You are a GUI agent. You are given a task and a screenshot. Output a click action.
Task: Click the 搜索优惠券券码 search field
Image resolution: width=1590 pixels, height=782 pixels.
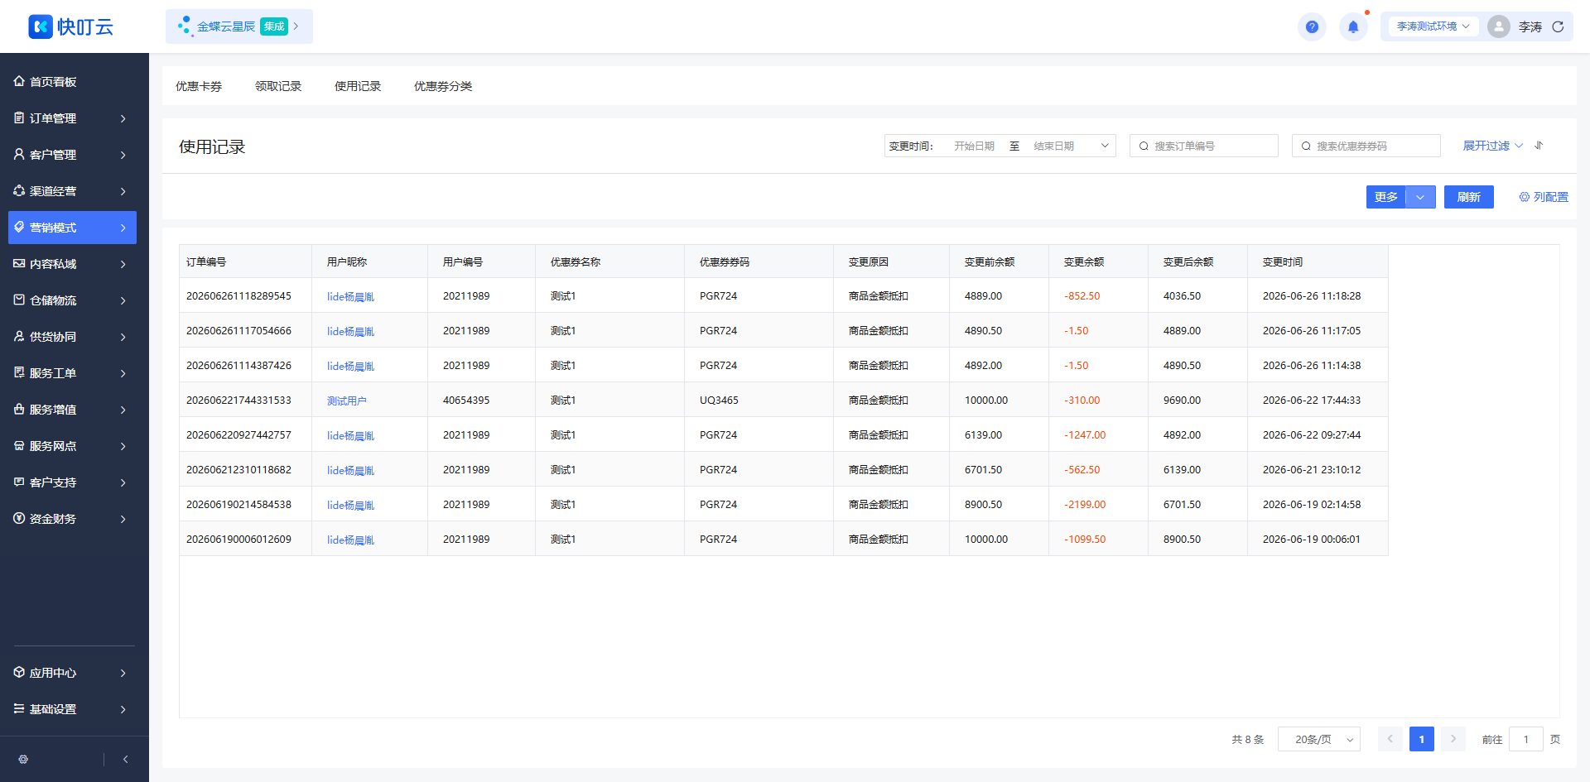coord(1366,146)
